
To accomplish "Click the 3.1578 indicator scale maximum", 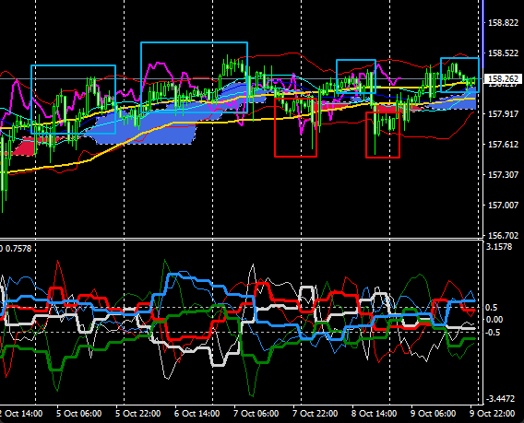I will [499, 247].
